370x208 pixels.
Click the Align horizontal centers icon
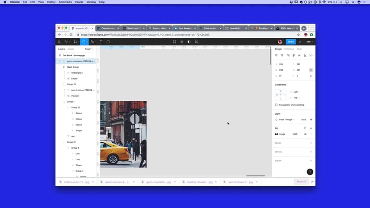[x=282, y=55]
